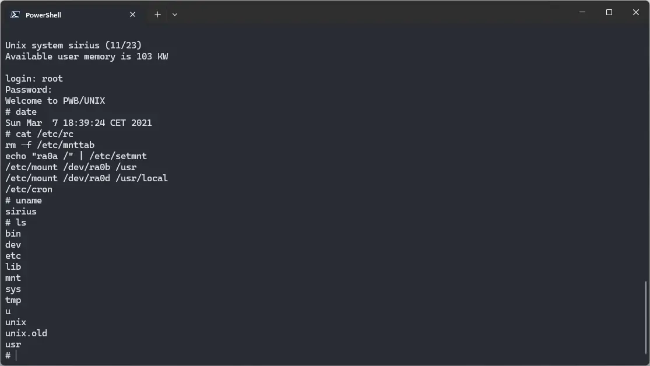Viewport: 650px width, 366px height.
Task: Click the 'Welcome to PWB/UNIX' text line
Action: [x=54, y=100]
